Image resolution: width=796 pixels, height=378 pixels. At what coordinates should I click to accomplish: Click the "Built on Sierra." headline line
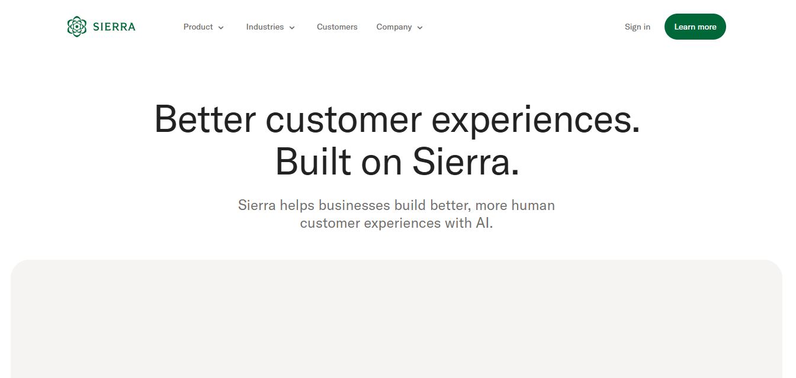click(x=397, y=161)
